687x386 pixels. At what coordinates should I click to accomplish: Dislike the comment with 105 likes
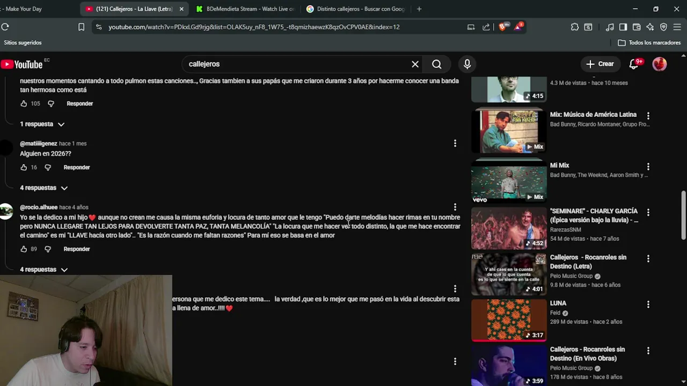pos(51,103)
